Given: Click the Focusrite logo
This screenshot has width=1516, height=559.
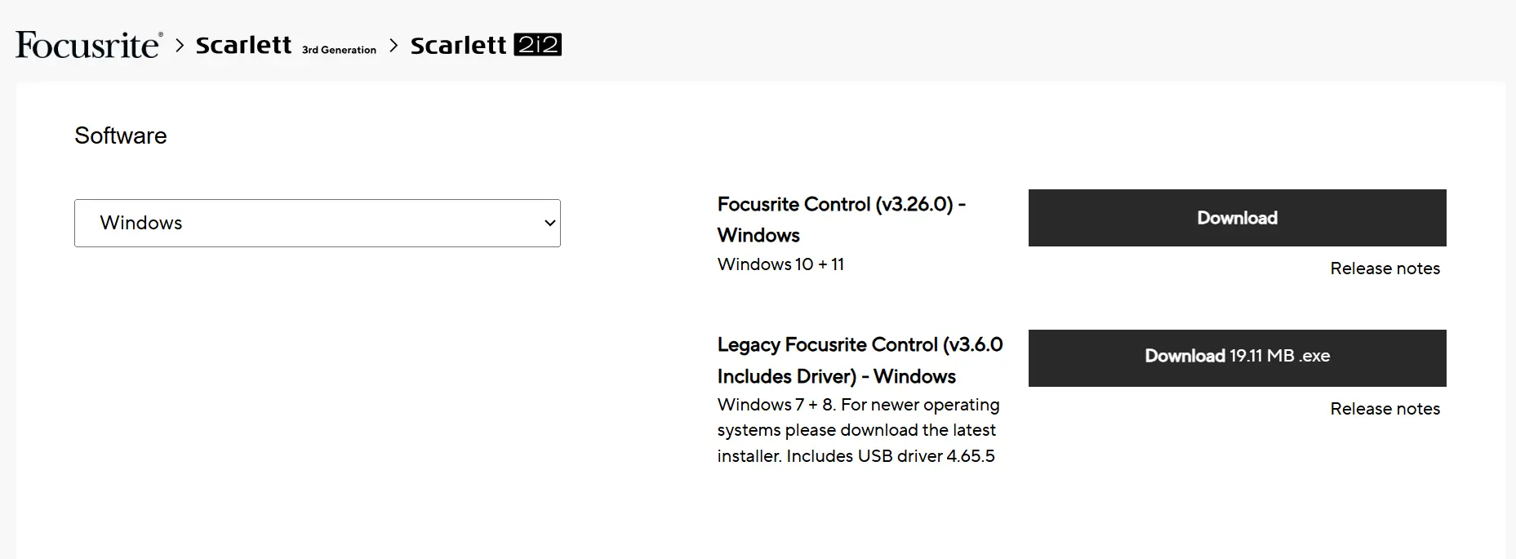Looking at the screenshot, I should point(88,45).
